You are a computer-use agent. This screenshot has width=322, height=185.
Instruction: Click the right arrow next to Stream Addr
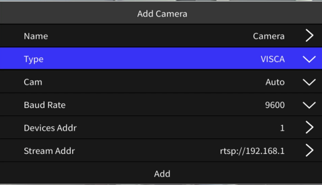pos(309,150)
